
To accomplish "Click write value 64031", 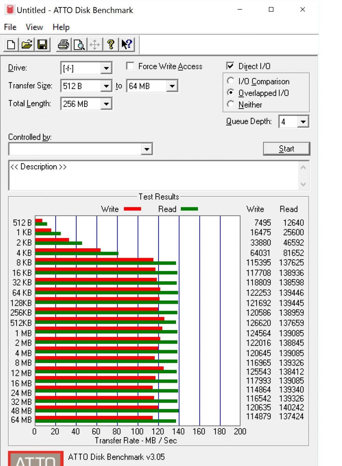I will point(261,253).
